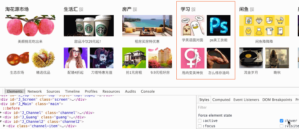299x129 pixels.
Task: Click the Filter styles input field
Action: [x=248, y=107]
